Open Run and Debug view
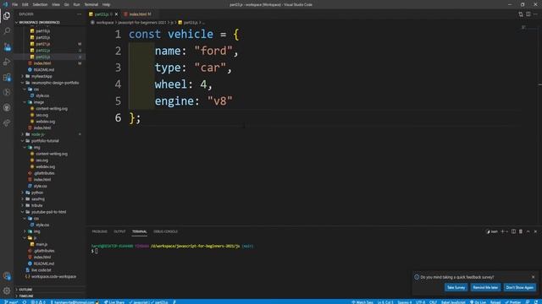Screen dimensions: 542x304 tap(7, 62)
